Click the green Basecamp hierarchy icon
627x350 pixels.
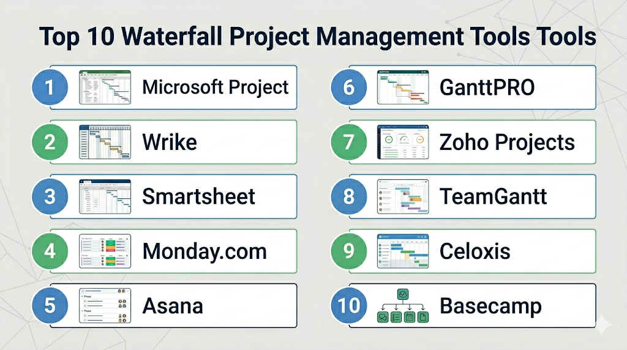(x=402, y=305)
